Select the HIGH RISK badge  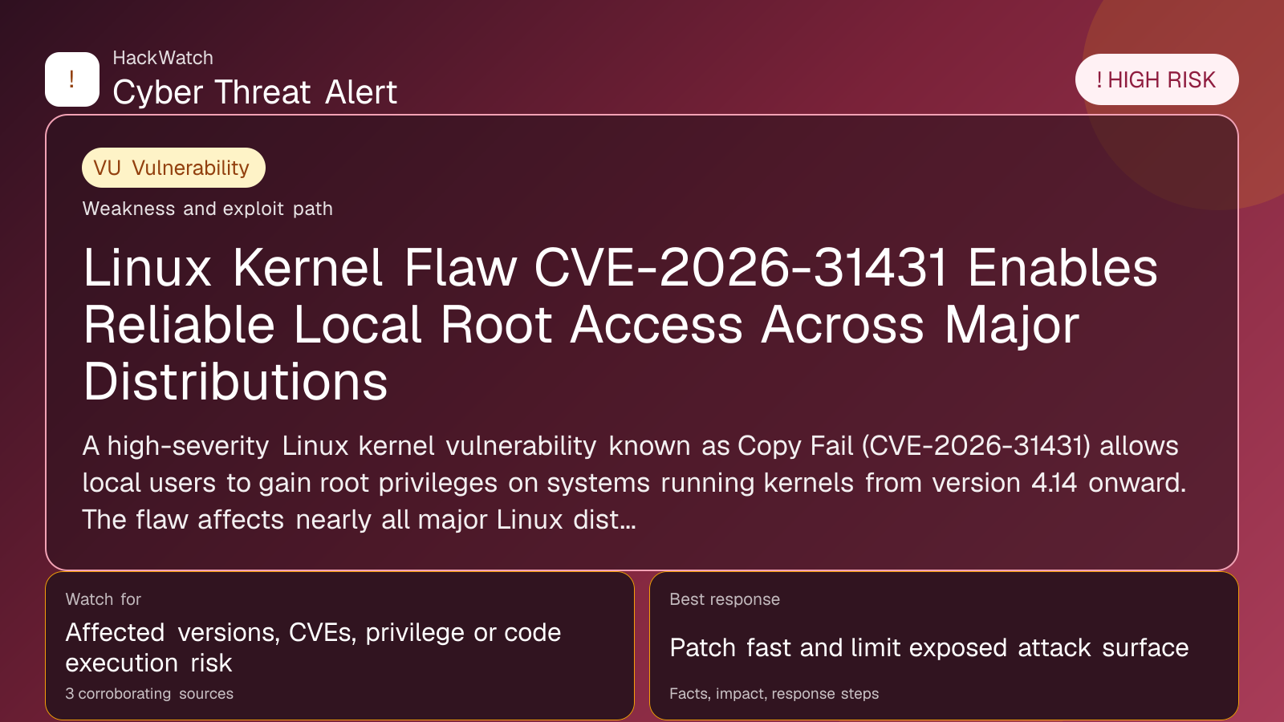1156,80
